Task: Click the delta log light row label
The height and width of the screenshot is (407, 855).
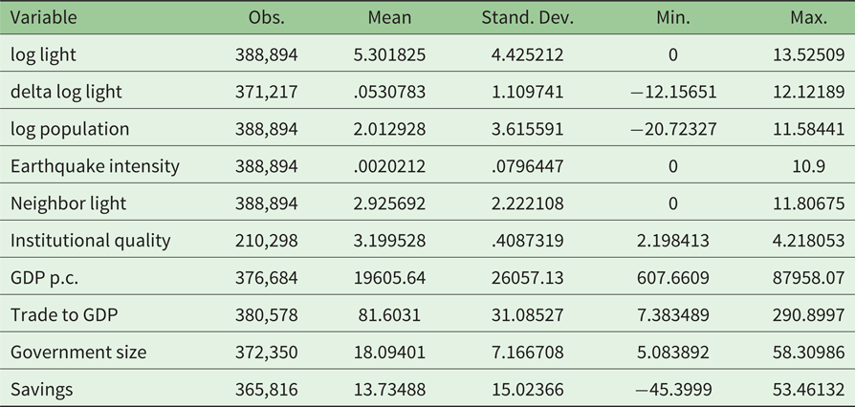Action: pos(66,93)
